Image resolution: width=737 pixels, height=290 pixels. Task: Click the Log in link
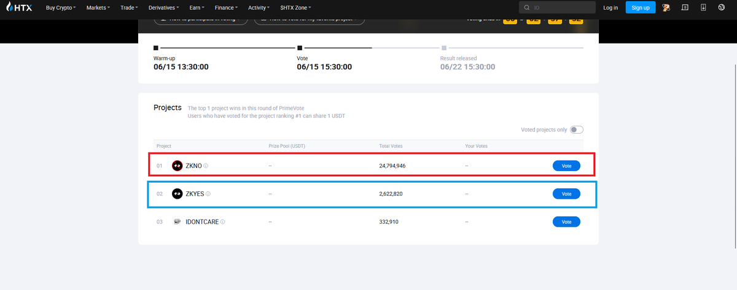tap(610, 8)
